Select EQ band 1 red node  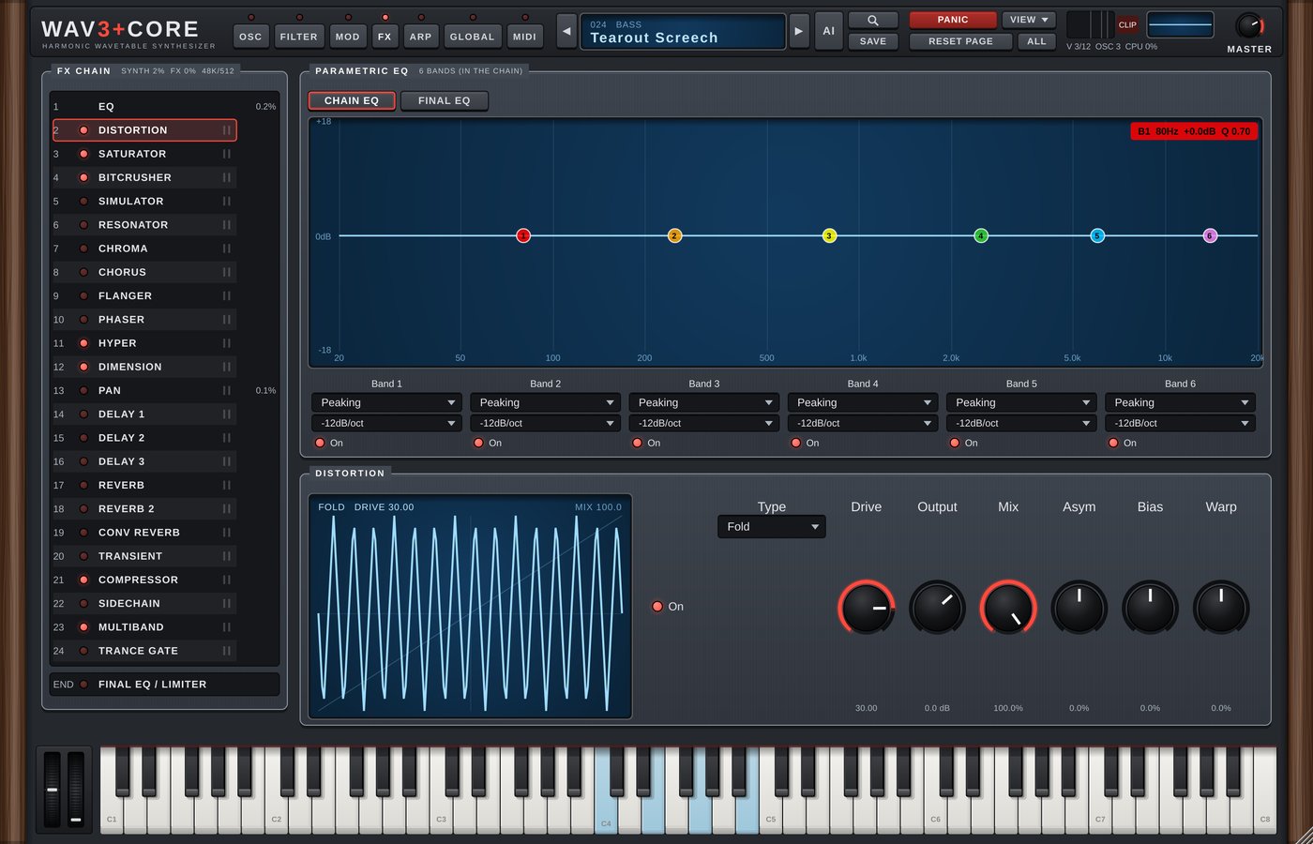[523, 235]
